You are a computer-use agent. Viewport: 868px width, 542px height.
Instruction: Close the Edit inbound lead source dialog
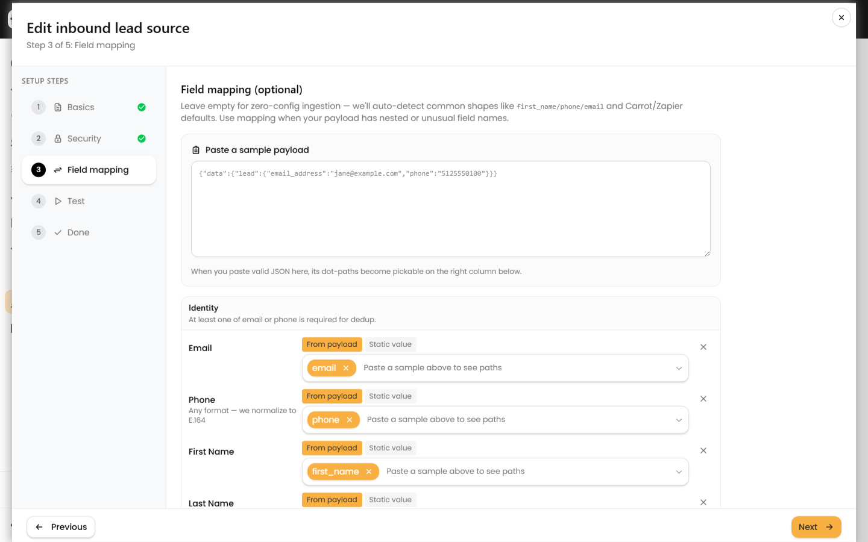coord(841,17)
